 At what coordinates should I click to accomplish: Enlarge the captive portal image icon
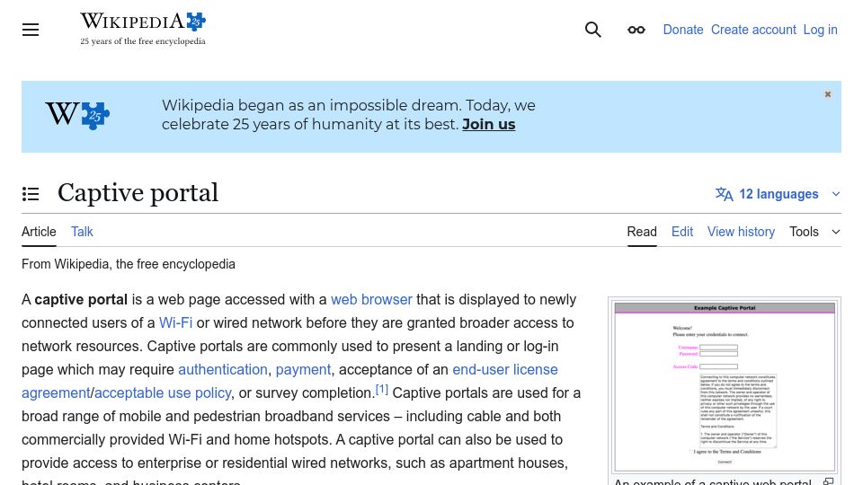[828, 481]
